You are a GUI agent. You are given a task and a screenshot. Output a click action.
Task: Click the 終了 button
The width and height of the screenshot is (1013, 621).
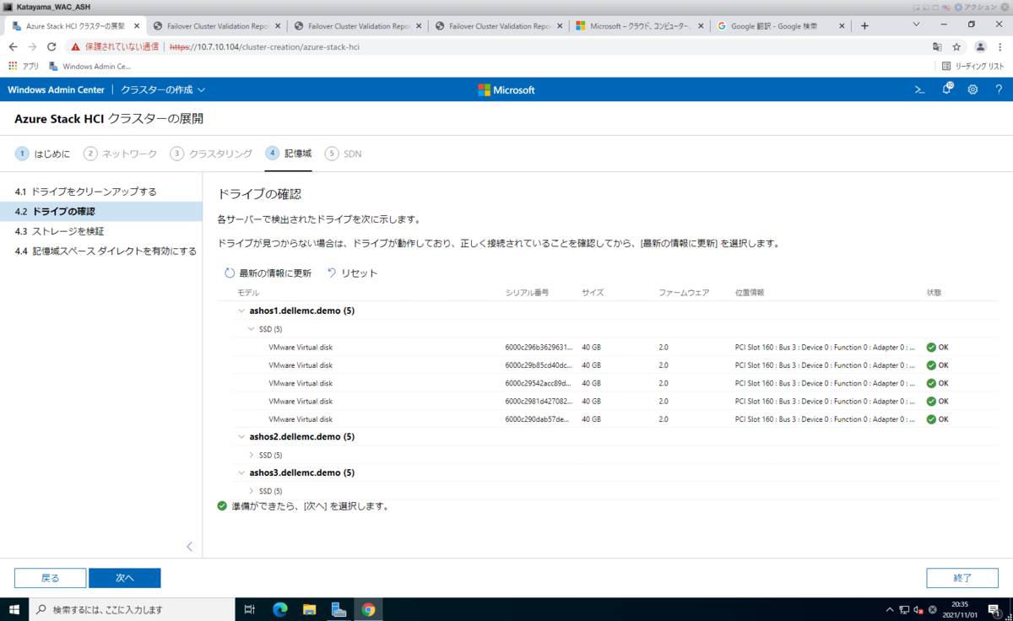962,578
